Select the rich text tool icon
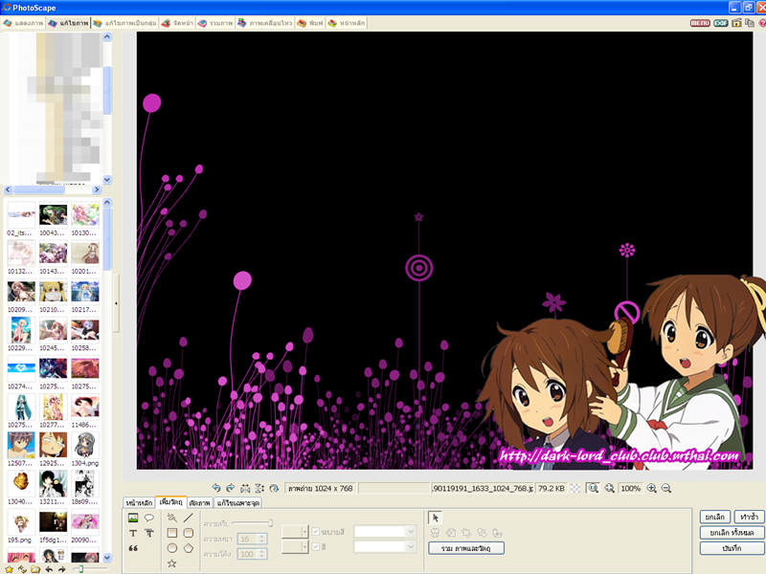The image size is (766, 574). [149, 533]
